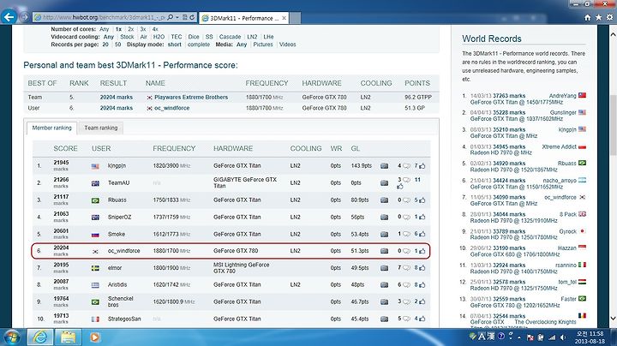Image resolution: width=617 pixels, height=346 pixels.
Task: Set display mode to complete
Action: coord(199,45)
